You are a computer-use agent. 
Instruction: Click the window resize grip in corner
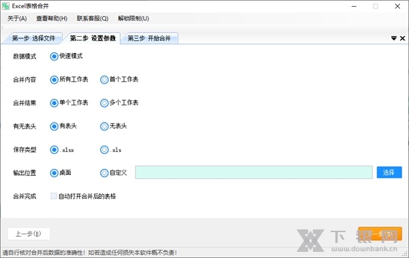(x=406, y=254)
